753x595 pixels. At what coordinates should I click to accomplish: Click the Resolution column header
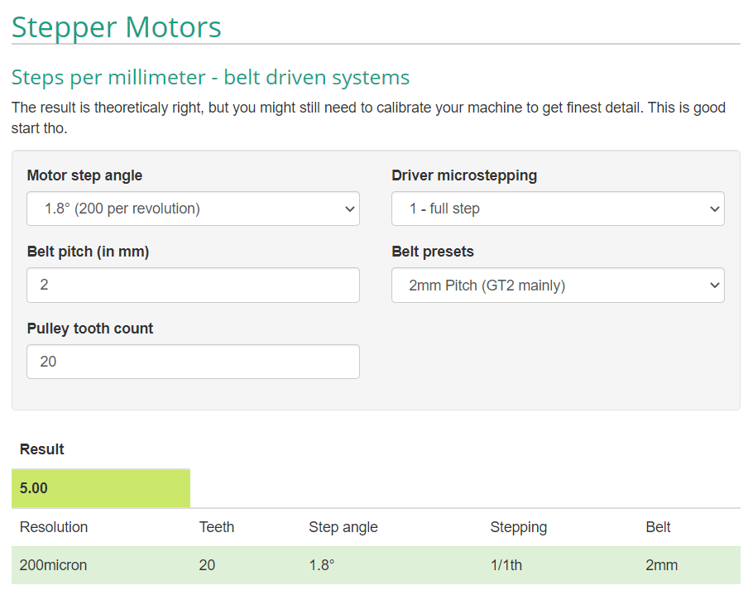(54, 527)
